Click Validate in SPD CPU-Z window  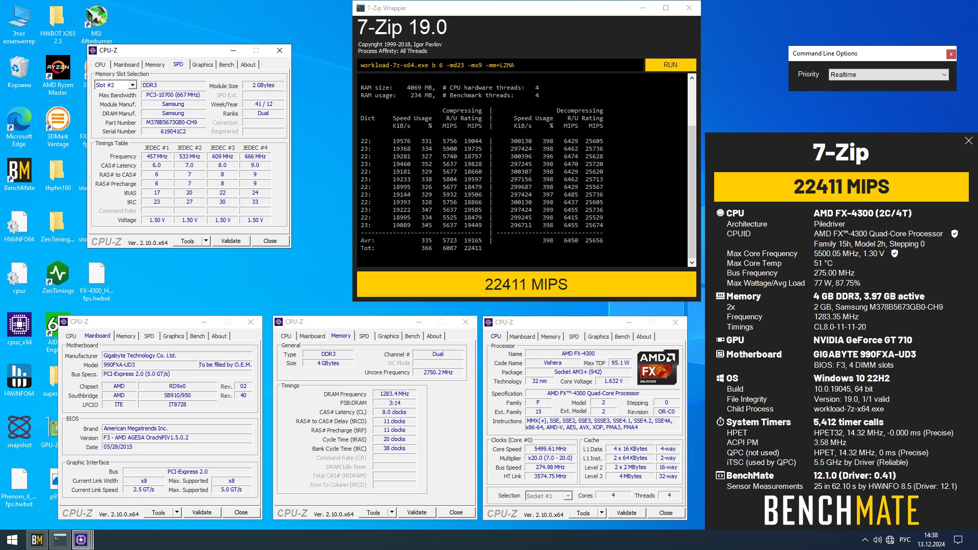pos(231,241)
